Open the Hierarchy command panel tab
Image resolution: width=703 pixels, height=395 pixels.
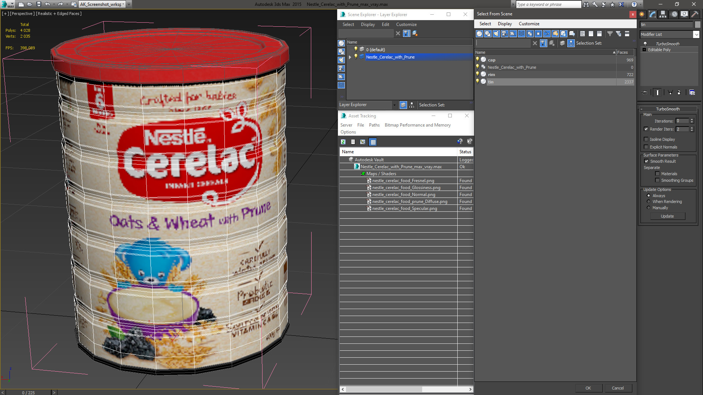coord(663,14)
